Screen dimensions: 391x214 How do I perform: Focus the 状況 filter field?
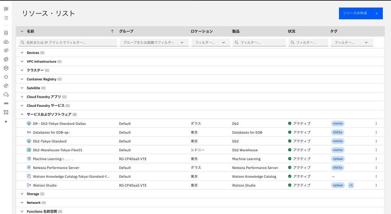pyautogui.click(x=309, y=42)
